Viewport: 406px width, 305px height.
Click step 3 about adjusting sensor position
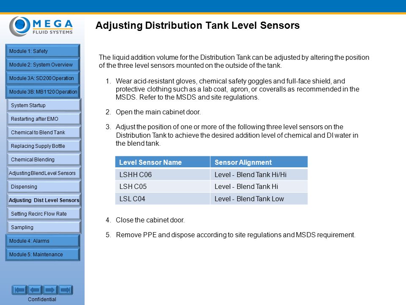[x=232, y=135]
